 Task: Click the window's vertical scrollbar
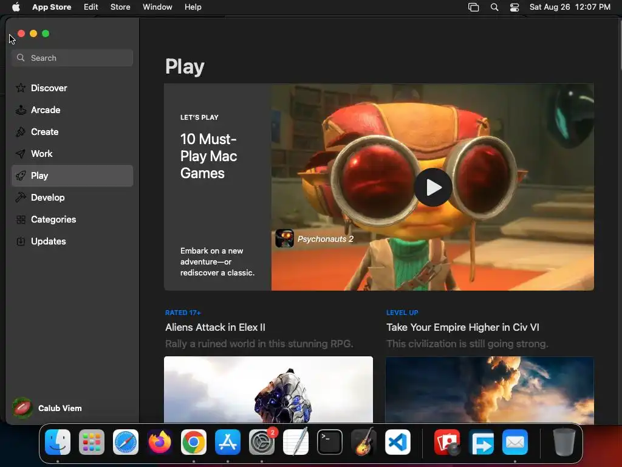(x=620, y=46)
